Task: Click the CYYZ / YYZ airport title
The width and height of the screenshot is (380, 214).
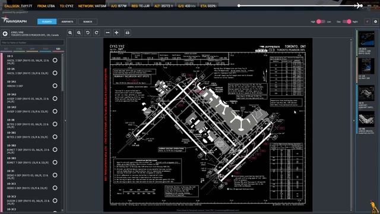Action: point(17,32)
